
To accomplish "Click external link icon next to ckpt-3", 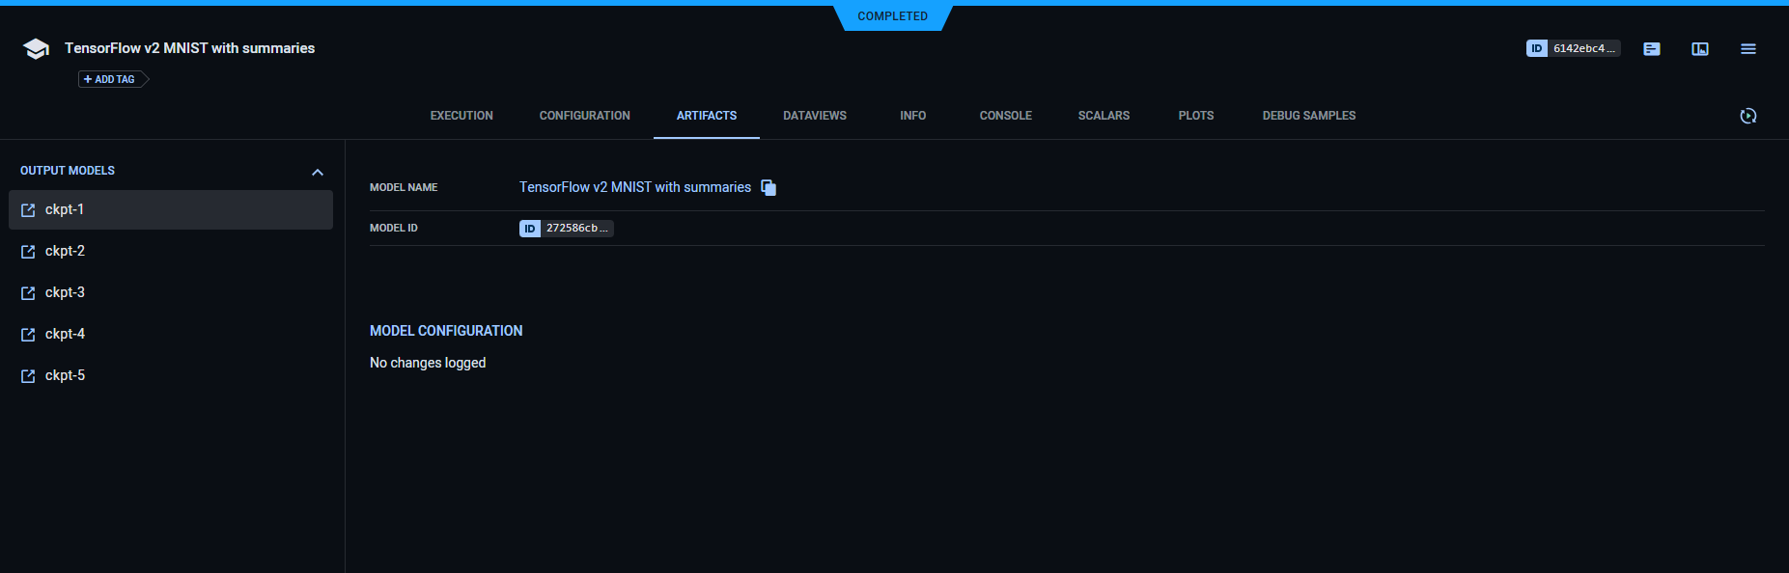I will click(28, 293).
